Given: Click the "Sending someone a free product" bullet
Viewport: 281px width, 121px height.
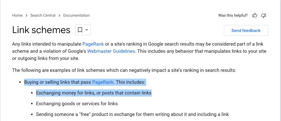Looking at the screenshot, I should point(132,114).
